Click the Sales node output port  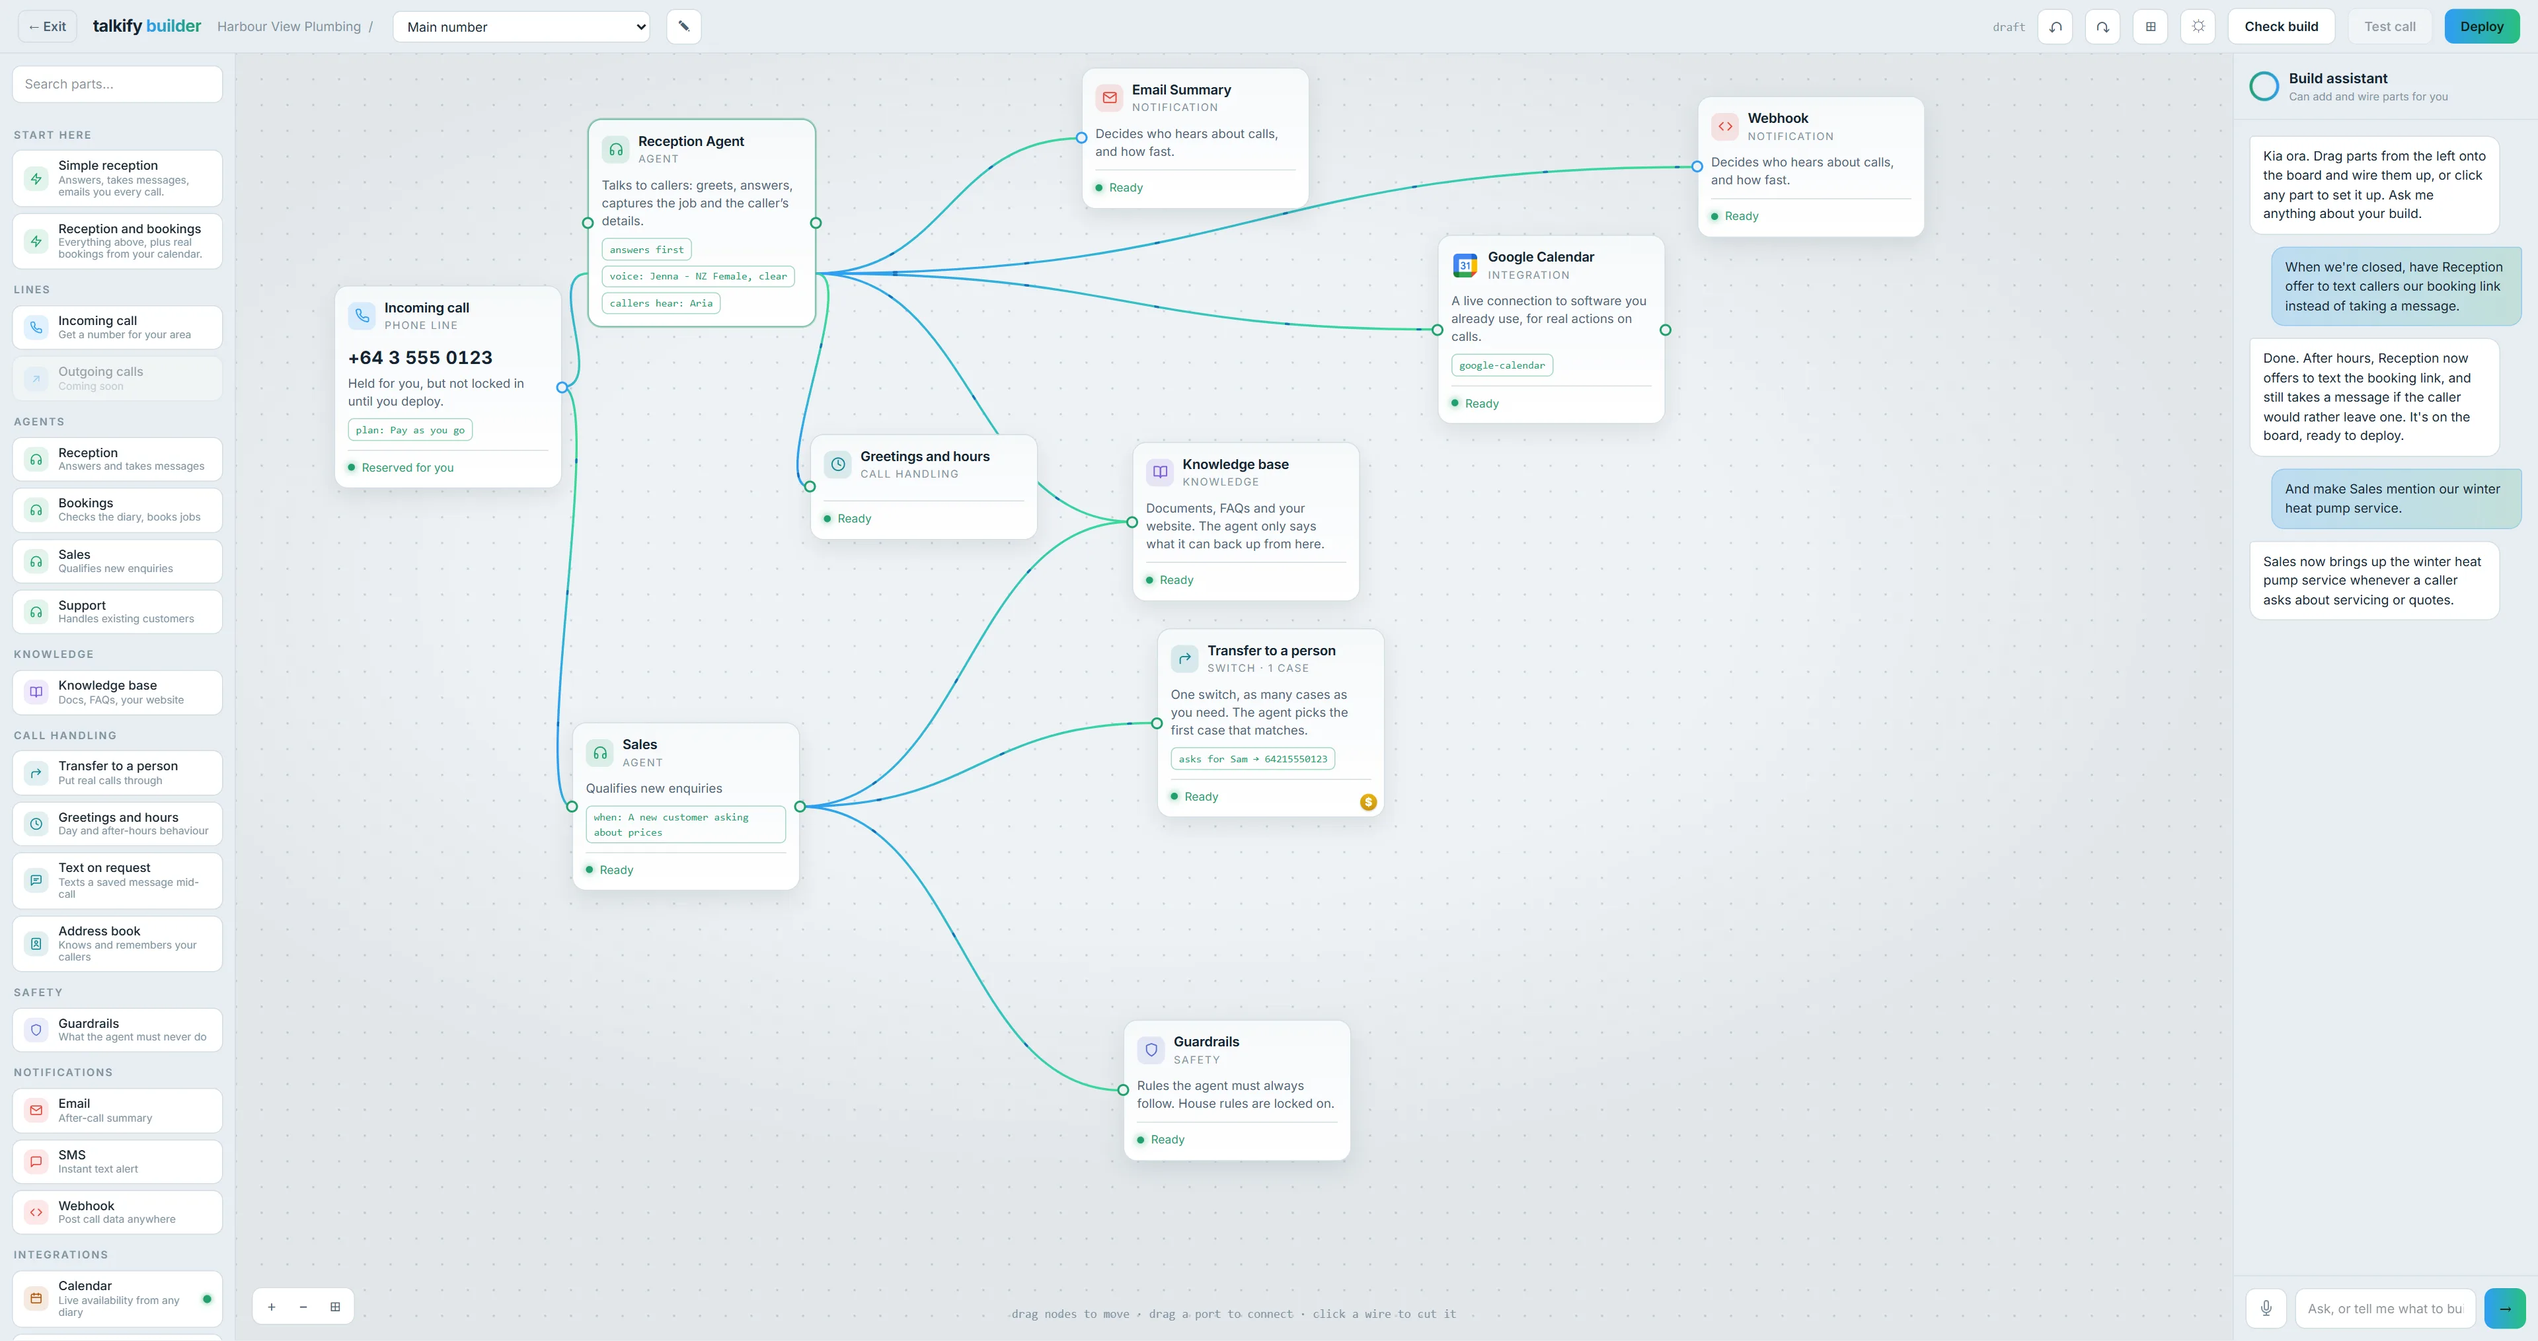(800, 807)
